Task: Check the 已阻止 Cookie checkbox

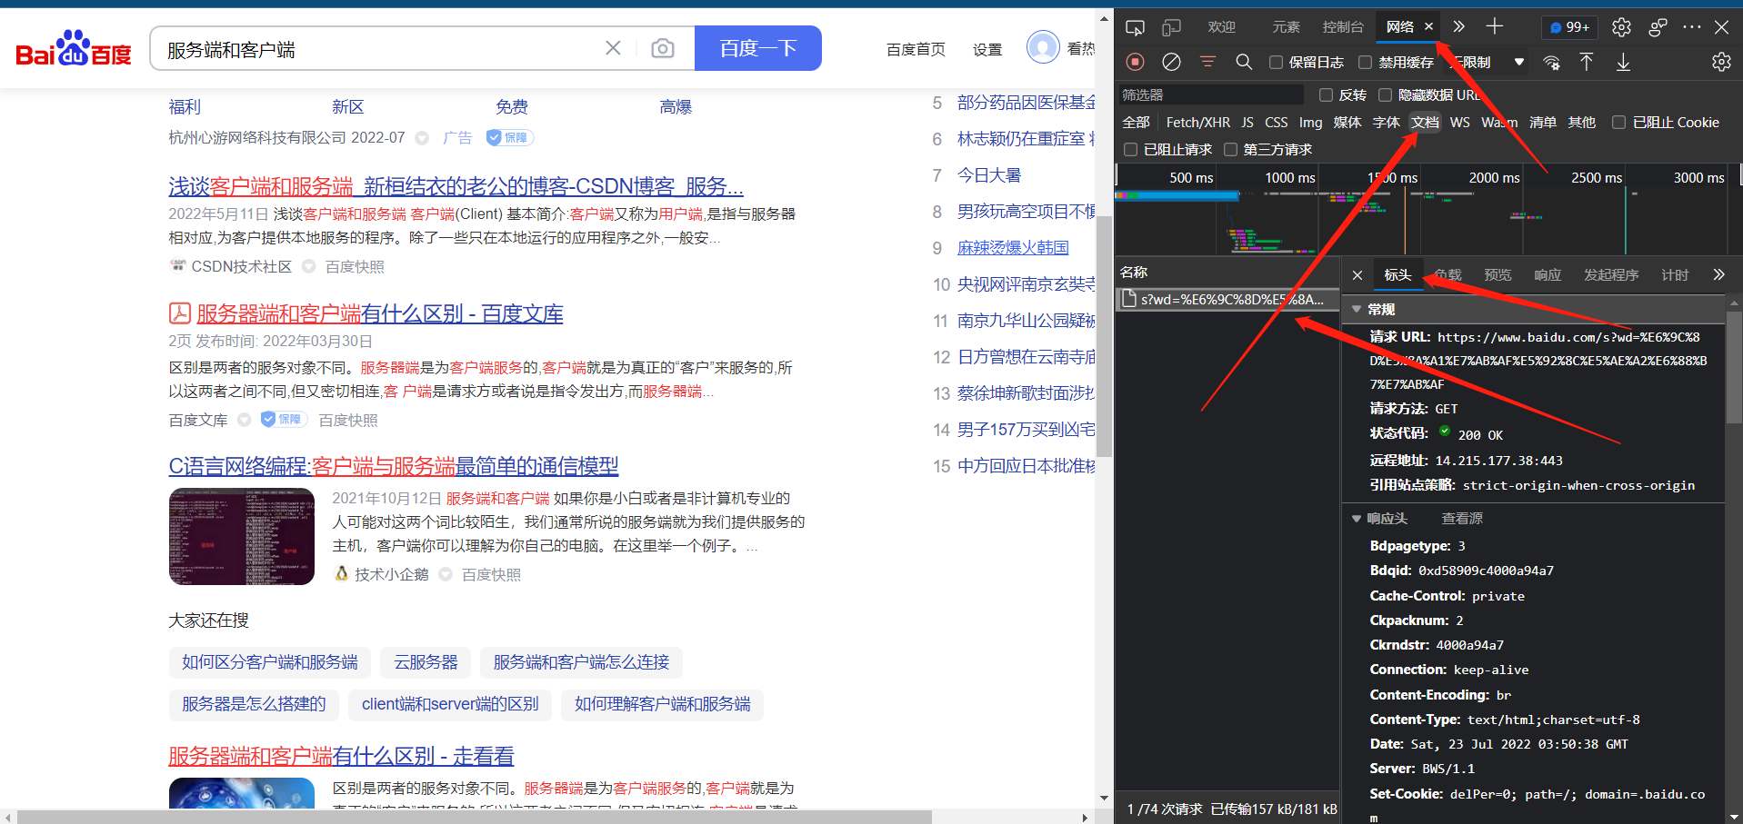Action: [1618, 122]
